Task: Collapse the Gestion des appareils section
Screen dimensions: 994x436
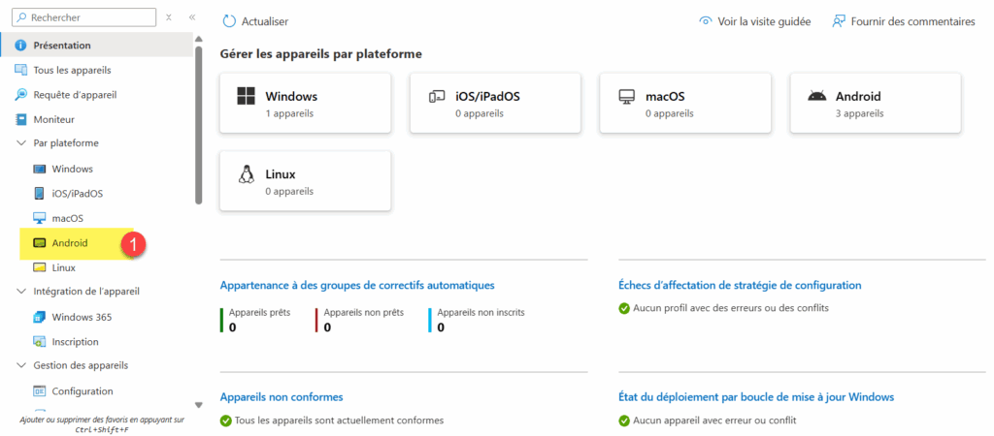Action: tap(21, 366)
